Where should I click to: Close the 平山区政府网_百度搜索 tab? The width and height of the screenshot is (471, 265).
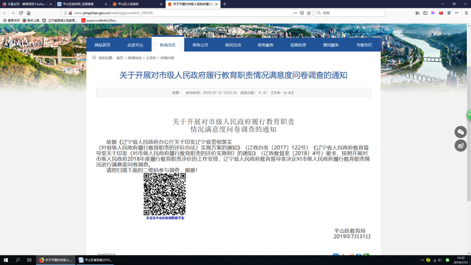(x=106, y=4)
